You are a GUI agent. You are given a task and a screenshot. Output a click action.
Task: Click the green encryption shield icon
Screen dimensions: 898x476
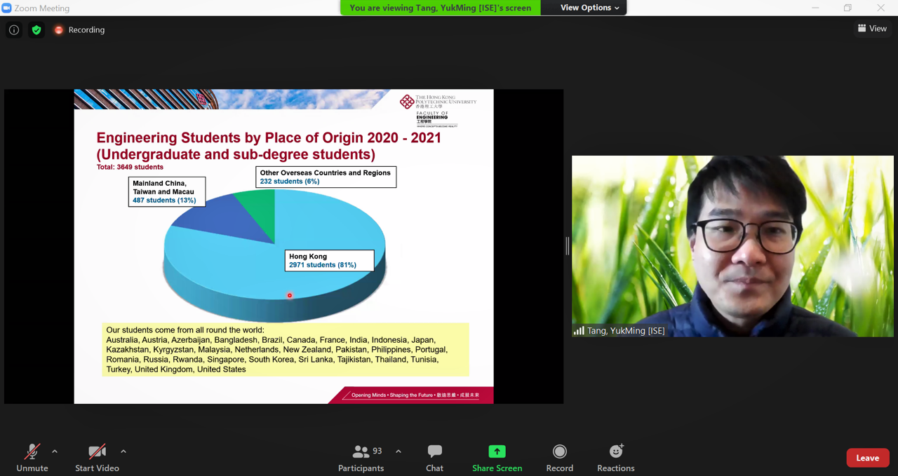click(x=36, y=30)
